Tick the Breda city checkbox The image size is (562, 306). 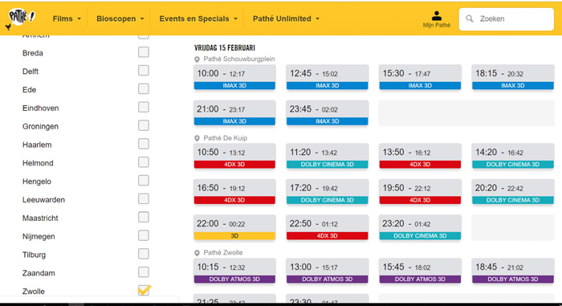point(144,52)
